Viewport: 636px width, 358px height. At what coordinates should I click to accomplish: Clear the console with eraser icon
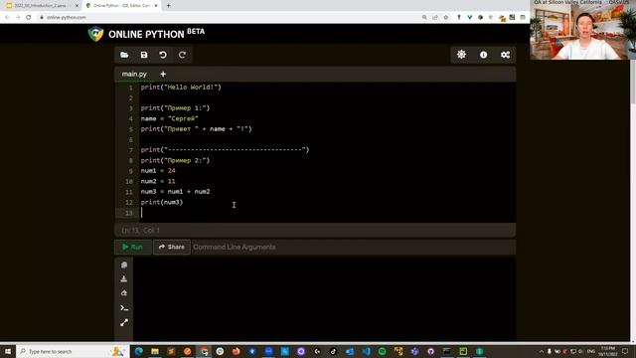coord(124,293)
